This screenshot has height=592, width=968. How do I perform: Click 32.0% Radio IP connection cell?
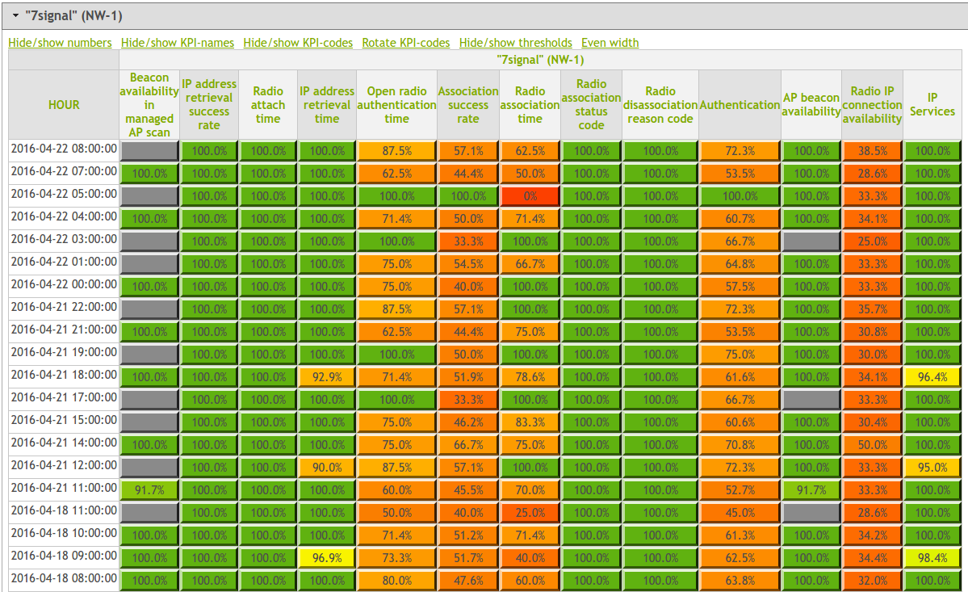point(872,581)
